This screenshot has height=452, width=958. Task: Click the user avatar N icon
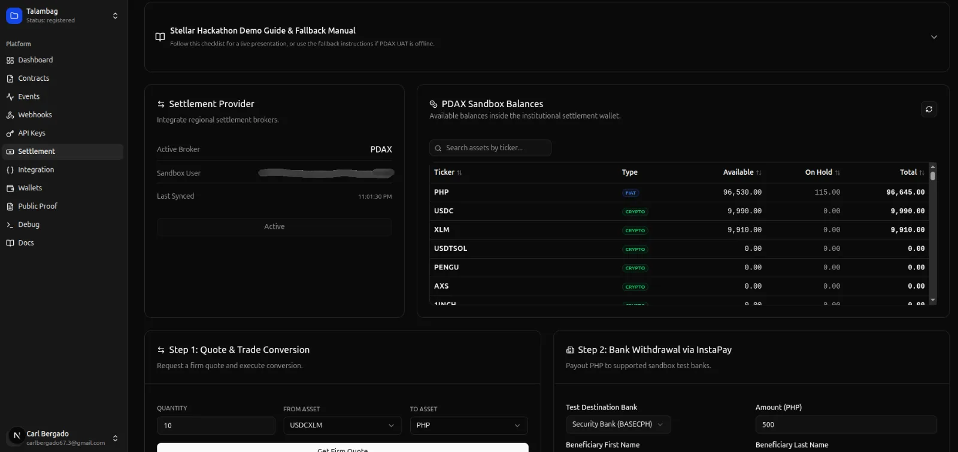(16, 436)
